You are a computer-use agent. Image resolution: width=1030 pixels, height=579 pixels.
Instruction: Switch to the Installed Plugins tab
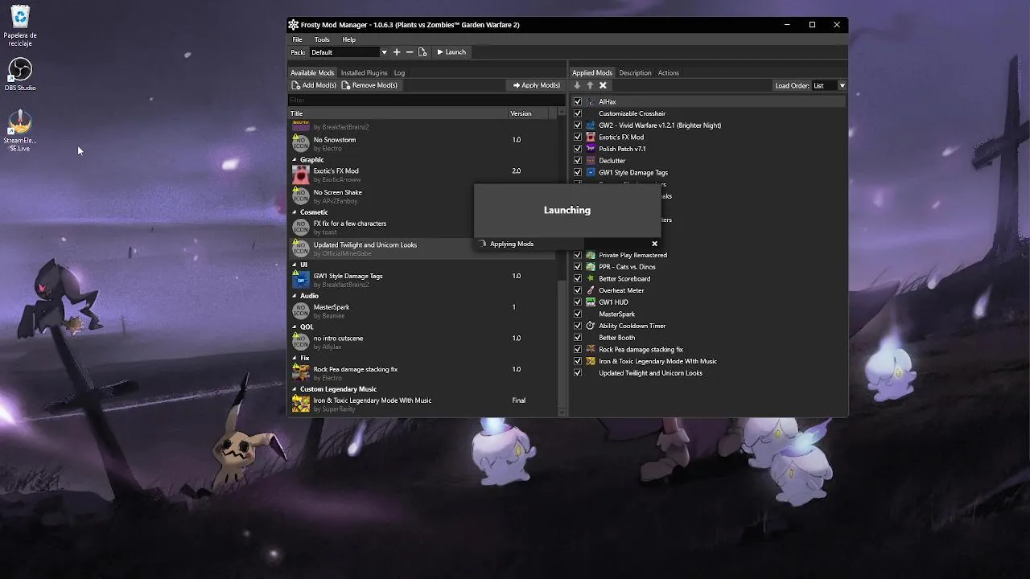pyautogui.click(x=364, y=73)
